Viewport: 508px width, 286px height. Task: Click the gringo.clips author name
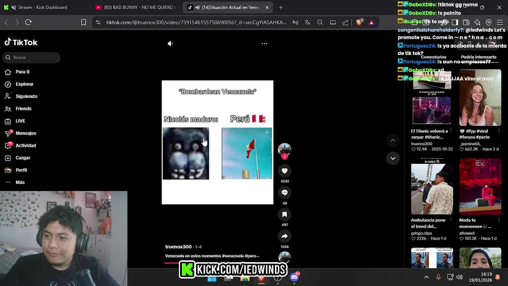point(422,233)
